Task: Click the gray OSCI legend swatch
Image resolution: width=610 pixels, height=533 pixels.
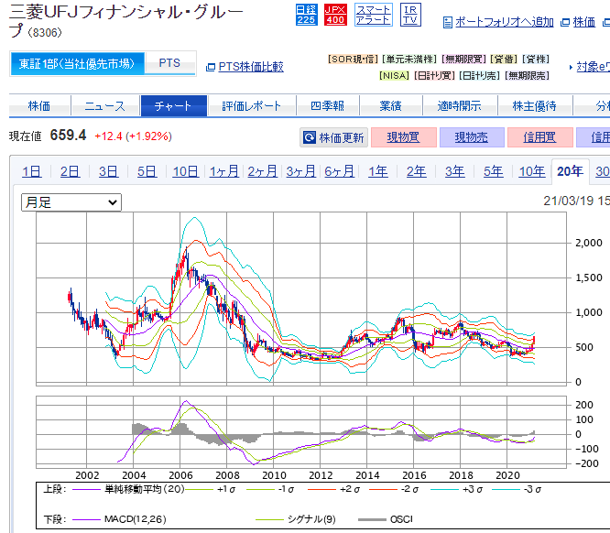Action: click(372, 520)
